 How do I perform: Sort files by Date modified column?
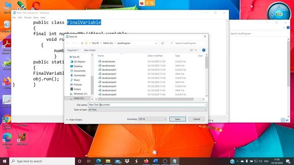click(x=155, y=56)
